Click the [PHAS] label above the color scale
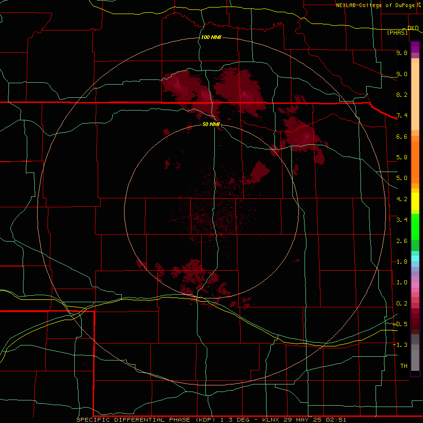This screenshot has width=423, height=423. [397, 33]
